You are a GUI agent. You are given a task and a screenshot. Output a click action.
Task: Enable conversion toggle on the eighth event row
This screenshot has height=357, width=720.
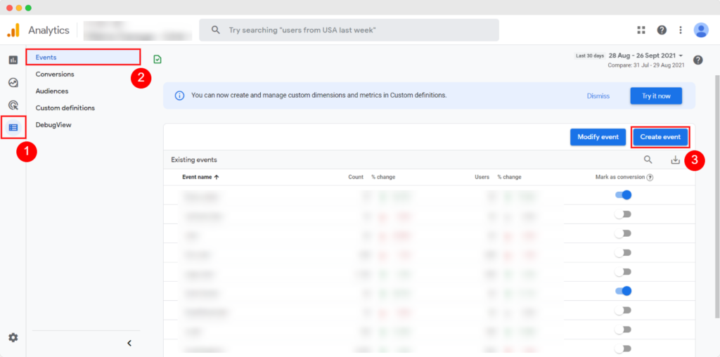point(623,330)
